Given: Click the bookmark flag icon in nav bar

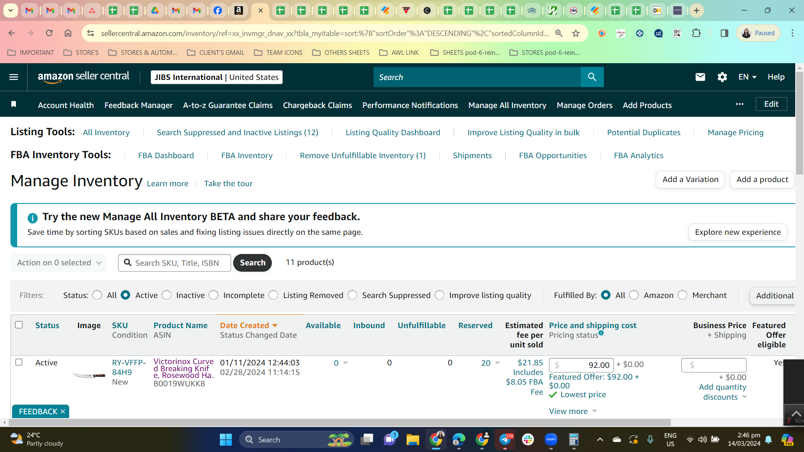Looking at the screenshot, I should tap(14, 104).
